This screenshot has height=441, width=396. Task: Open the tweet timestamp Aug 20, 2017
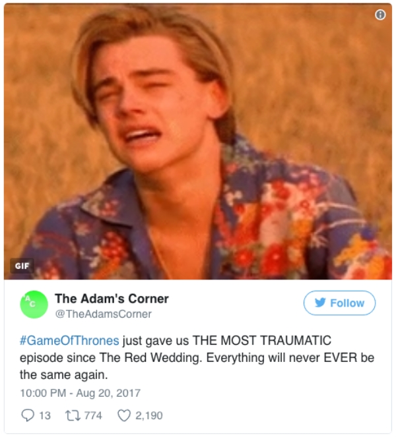point(108,393)
